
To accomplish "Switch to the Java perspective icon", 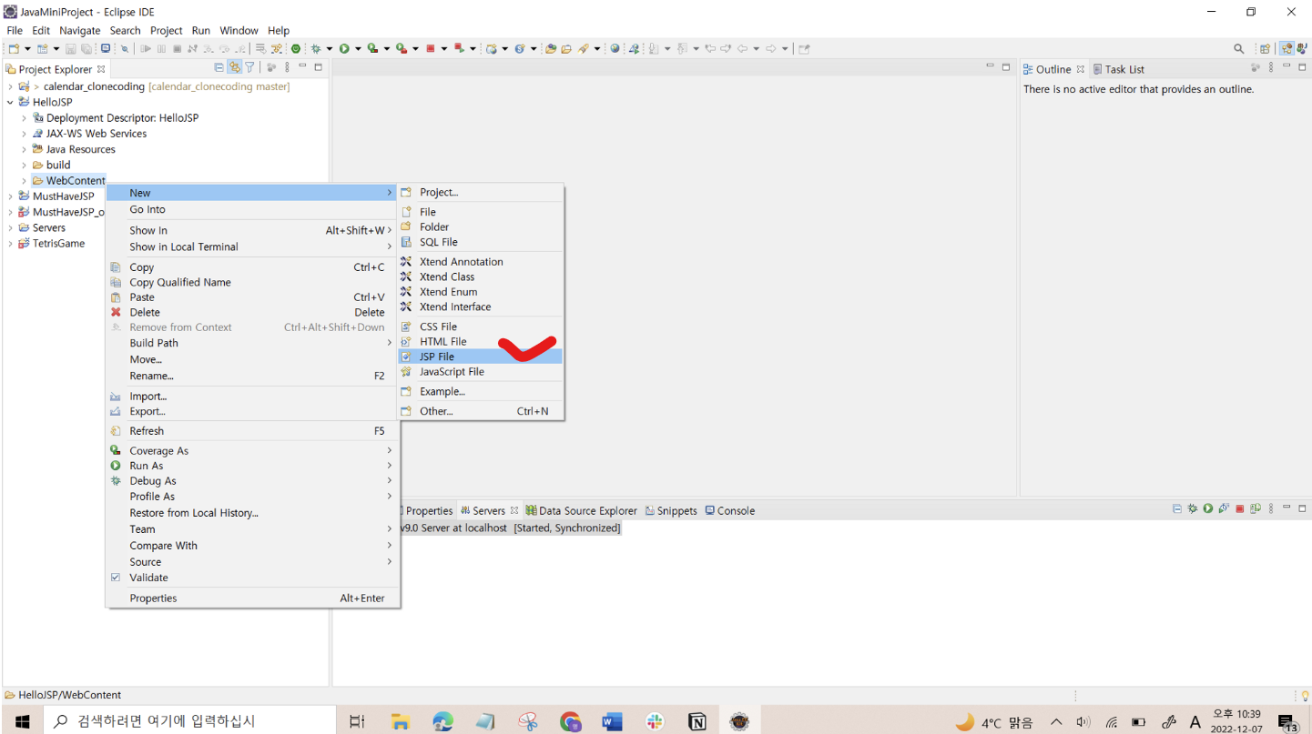I will (1301, 48).
